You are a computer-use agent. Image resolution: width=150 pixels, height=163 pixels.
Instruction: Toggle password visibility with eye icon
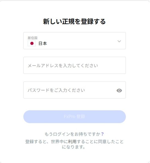(119, 90)
